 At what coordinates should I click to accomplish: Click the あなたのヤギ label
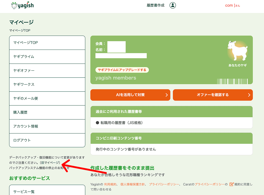238,65
